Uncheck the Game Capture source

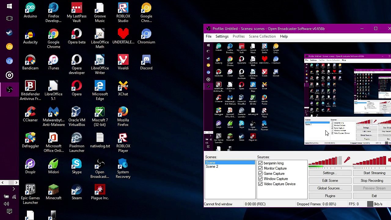click(x=260, y=174)
